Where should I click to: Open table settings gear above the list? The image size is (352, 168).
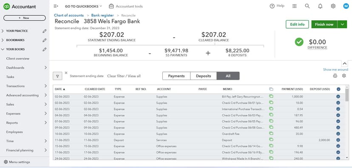[x=344, y=76]
